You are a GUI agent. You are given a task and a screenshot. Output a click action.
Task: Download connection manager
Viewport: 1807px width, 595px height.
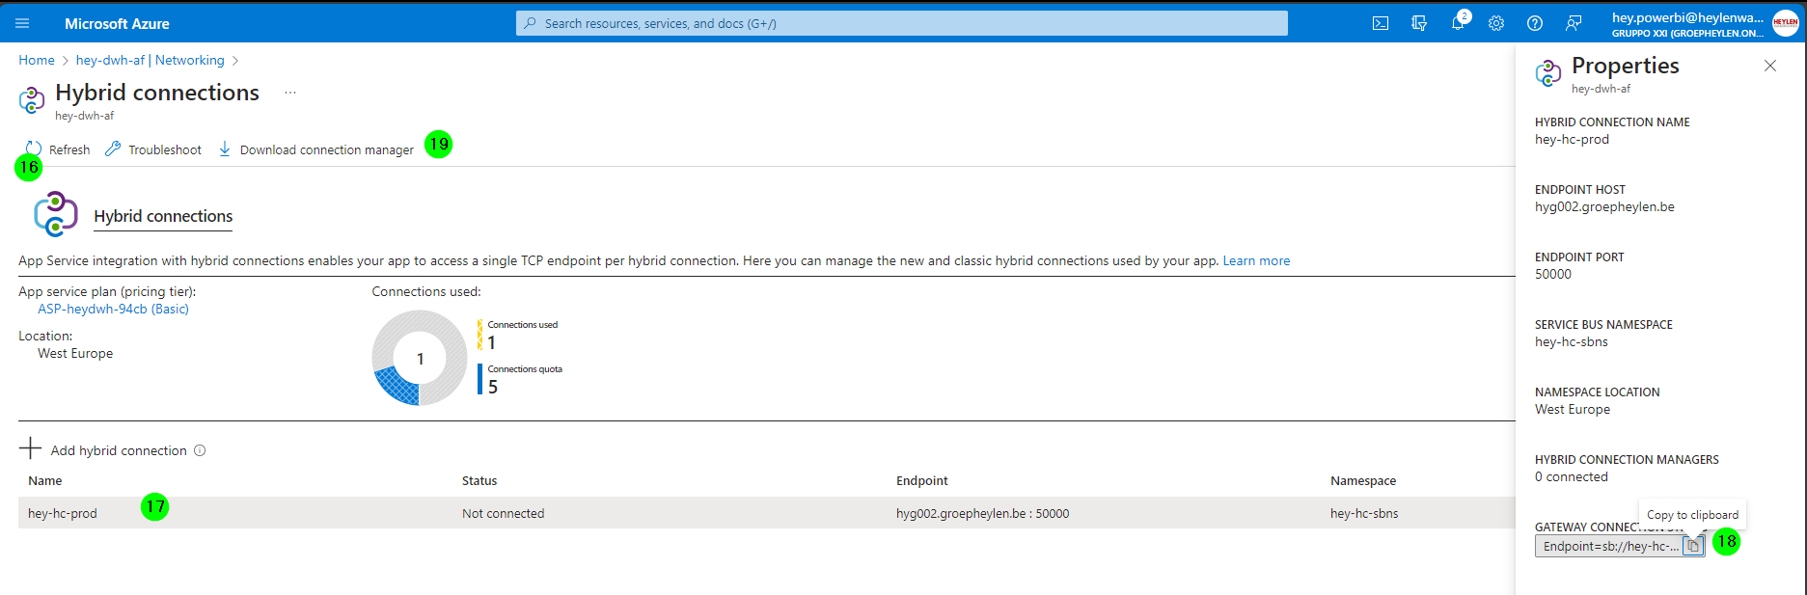click(x=315, y=149)
